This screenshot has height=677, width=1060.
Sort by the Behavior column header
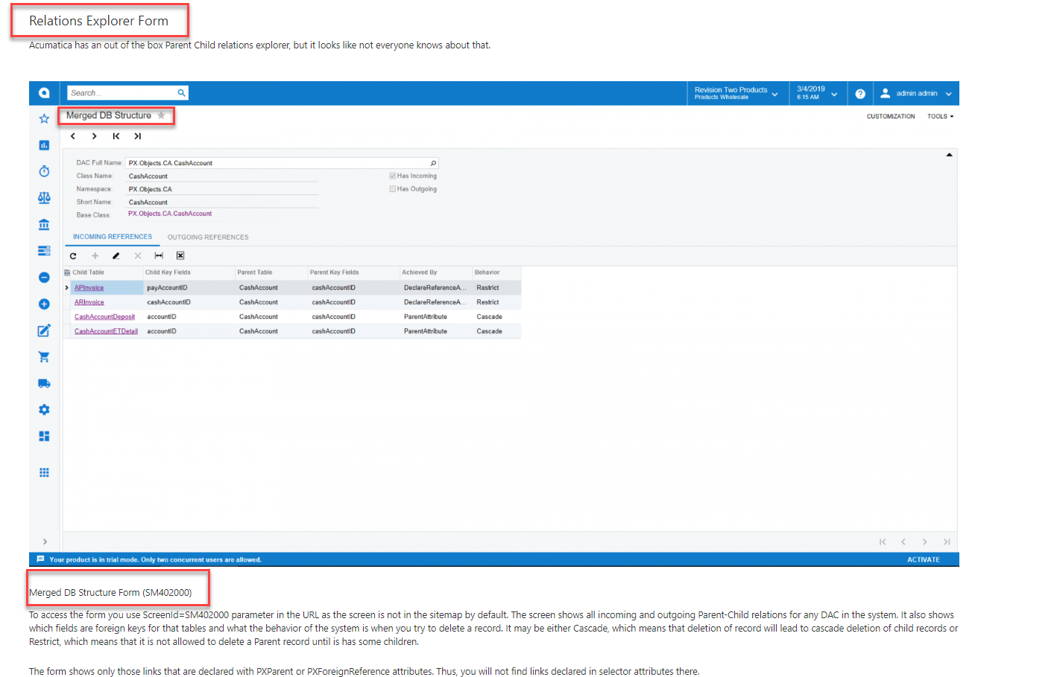[x=496, y=273]
